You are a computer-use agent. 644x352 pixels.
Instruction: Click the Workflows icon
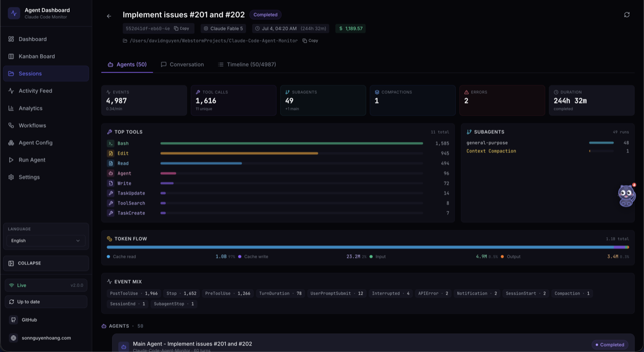[11, 125]
